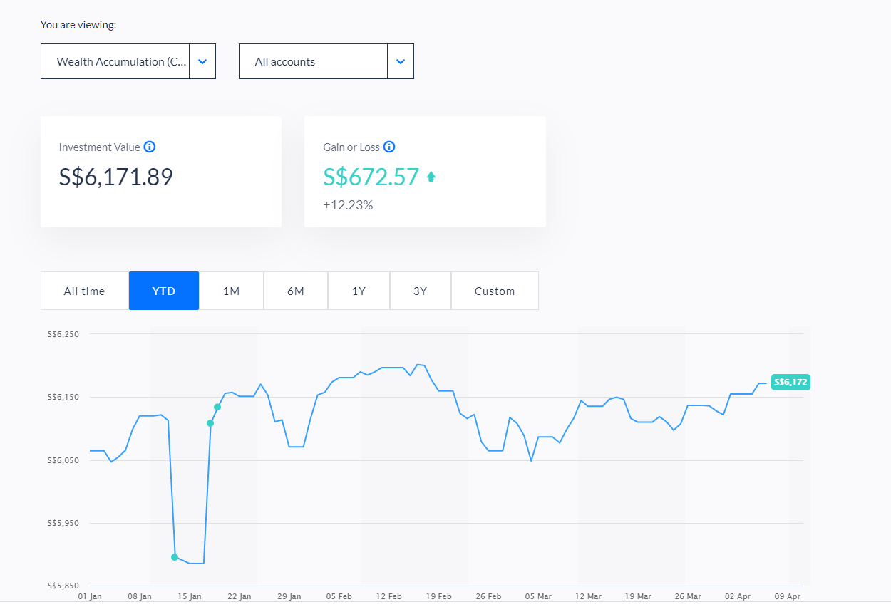Select the 1M chart range
The height and width of the screenshot is (607, 891).
(x=232, y=291)
